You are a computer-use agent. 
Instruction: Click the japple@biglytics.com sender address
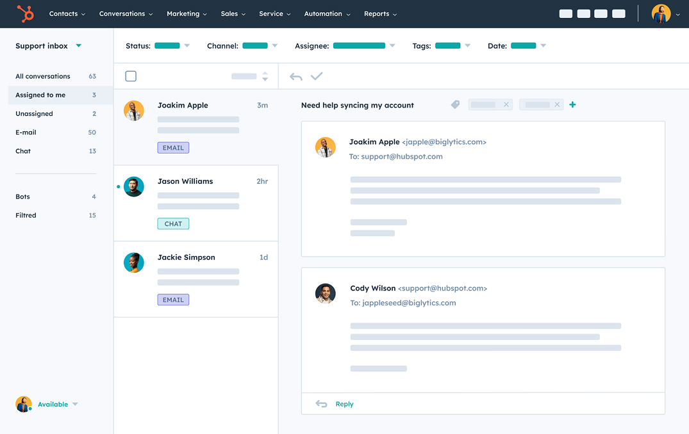pos(444,141)
